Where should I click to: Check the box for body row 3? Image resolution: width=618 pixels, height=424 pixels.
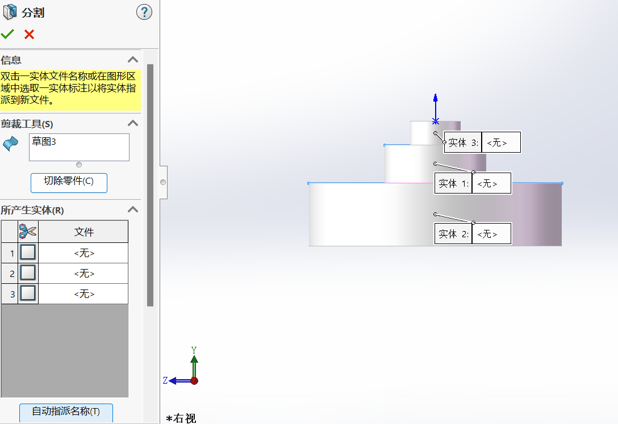point(28,293)
